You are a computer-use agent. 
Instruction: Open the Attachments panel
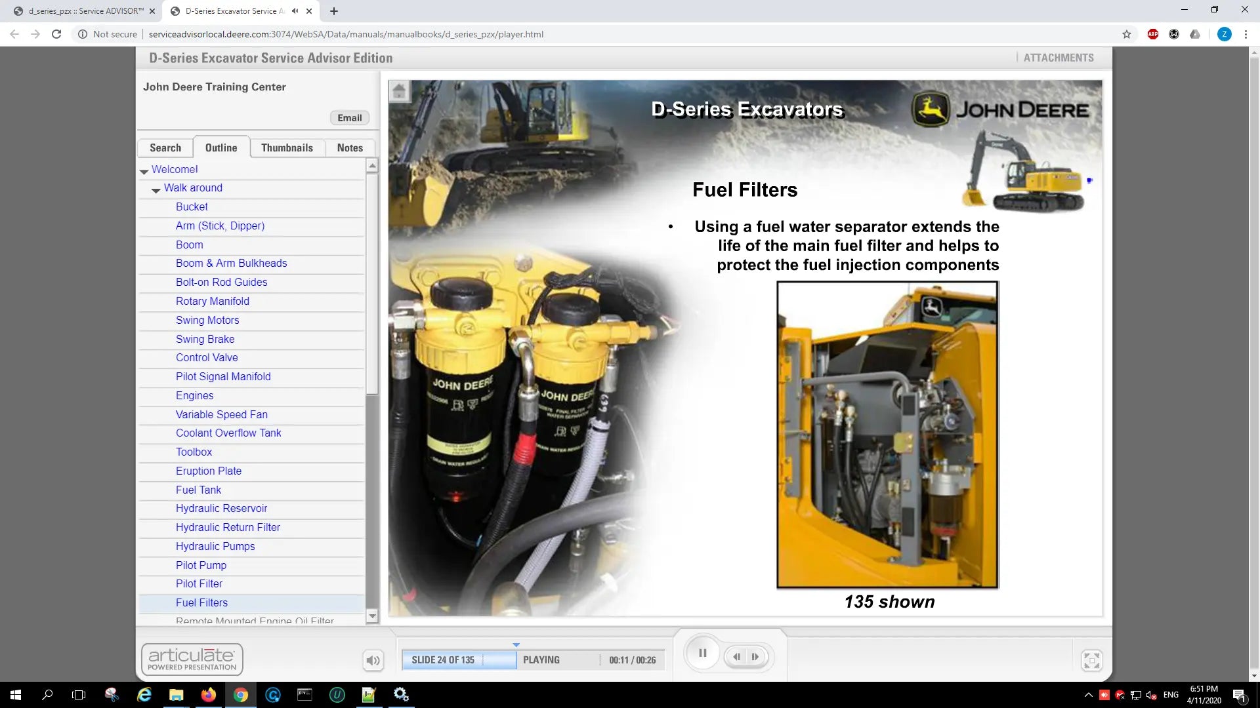tap(1059, 57)
